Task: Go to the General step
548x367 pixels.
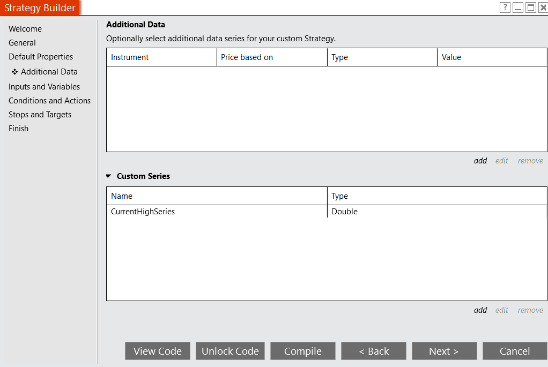Action: click(22, 43)
